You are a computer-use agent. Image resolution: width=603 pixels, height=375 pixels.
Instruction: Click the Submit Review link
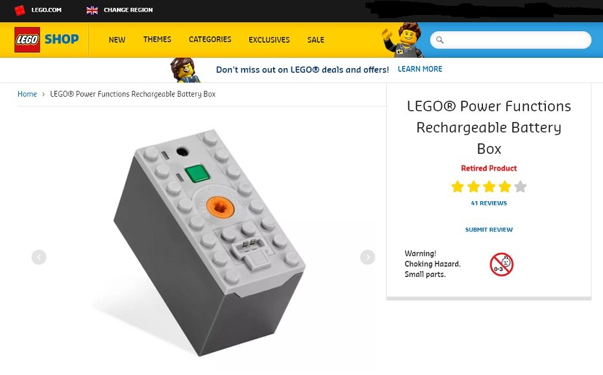(x=489, y=230)
